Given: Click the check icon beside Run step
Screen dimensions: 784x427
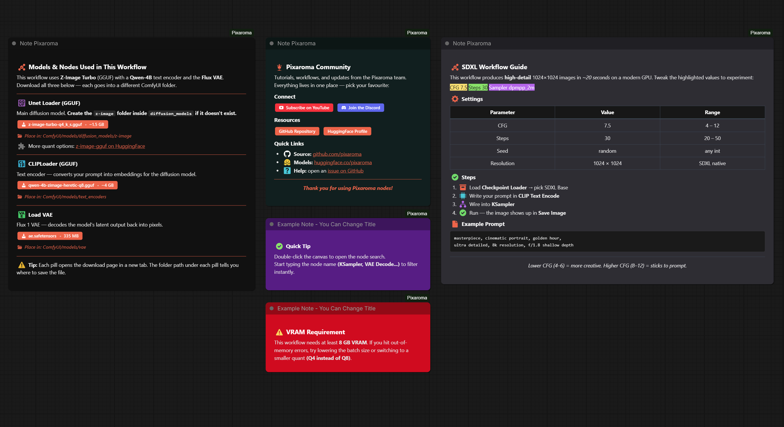Looking at the screenshot, I should (463, 213).
